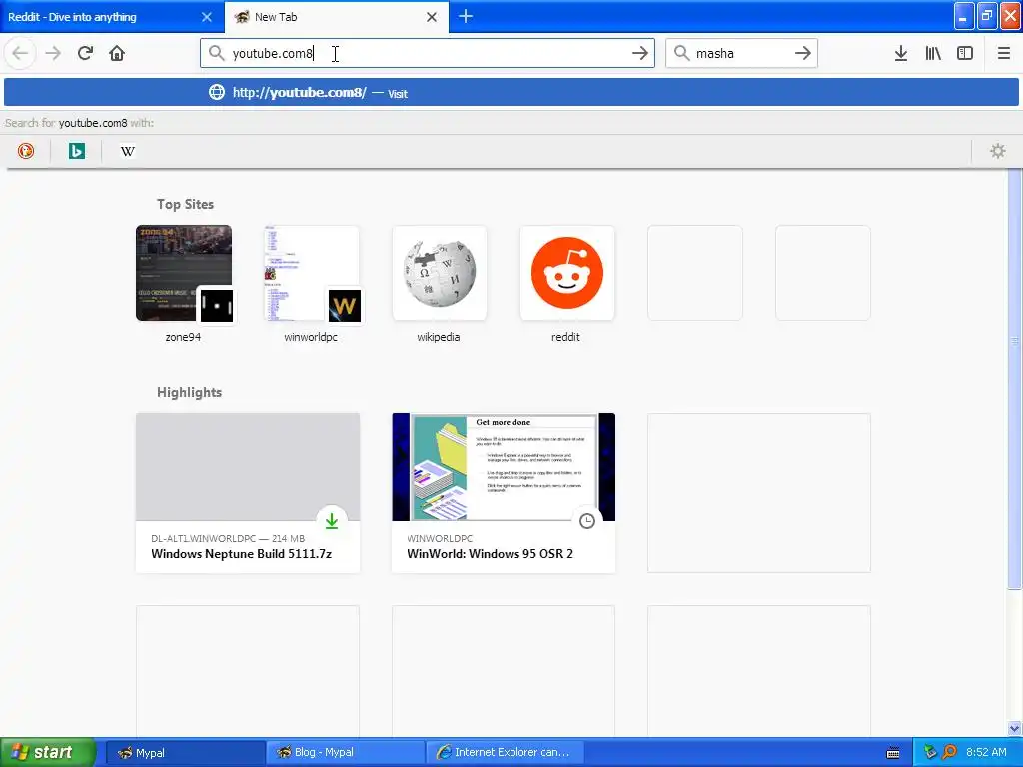Click the page vertical scrollbar thumb
1023x767 pixels.
coord(1015,379)
